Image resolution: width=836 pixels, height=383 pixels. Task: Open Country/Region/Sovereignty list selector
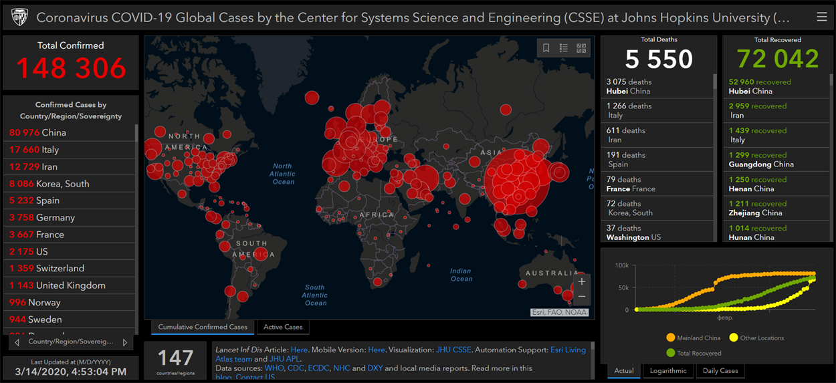[71, 342]
